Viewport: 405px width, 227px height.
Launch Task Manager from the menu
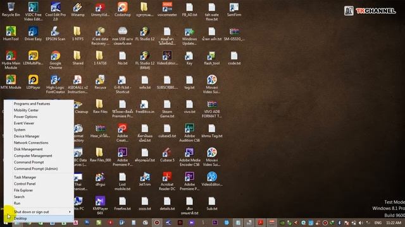point(25,177)
